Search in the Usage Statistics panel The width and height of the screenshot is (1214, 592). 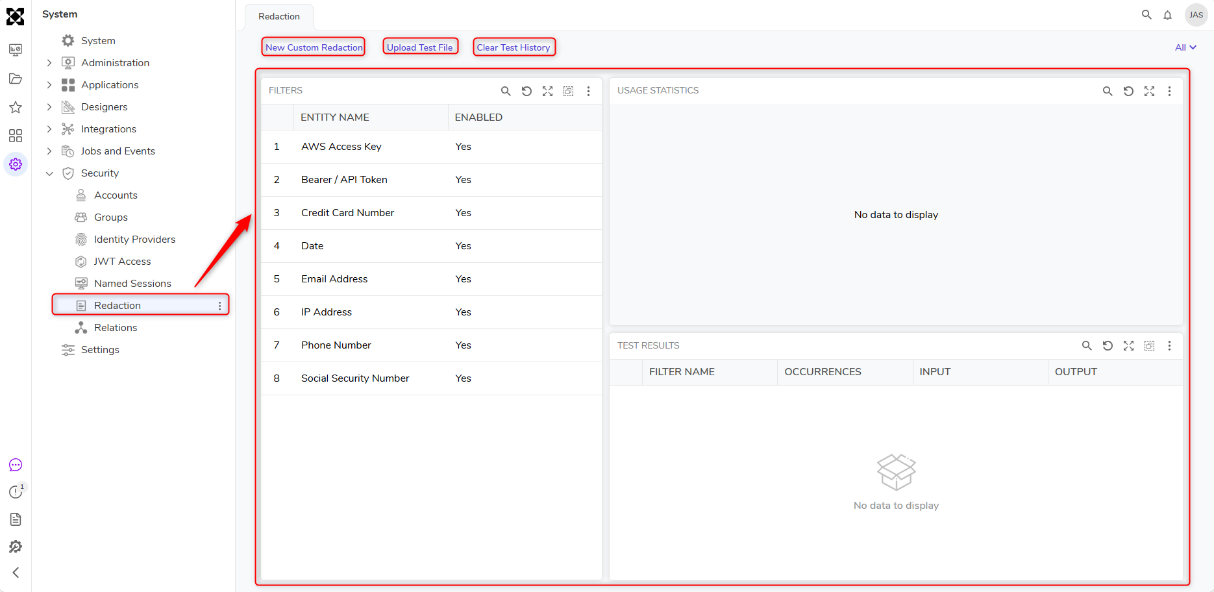coord(1108,91)
